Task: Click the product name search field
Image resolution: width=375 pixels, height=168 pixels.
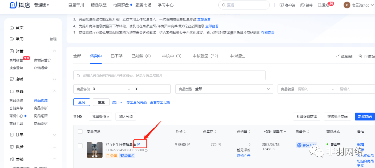Action: [x=169, y=75]
